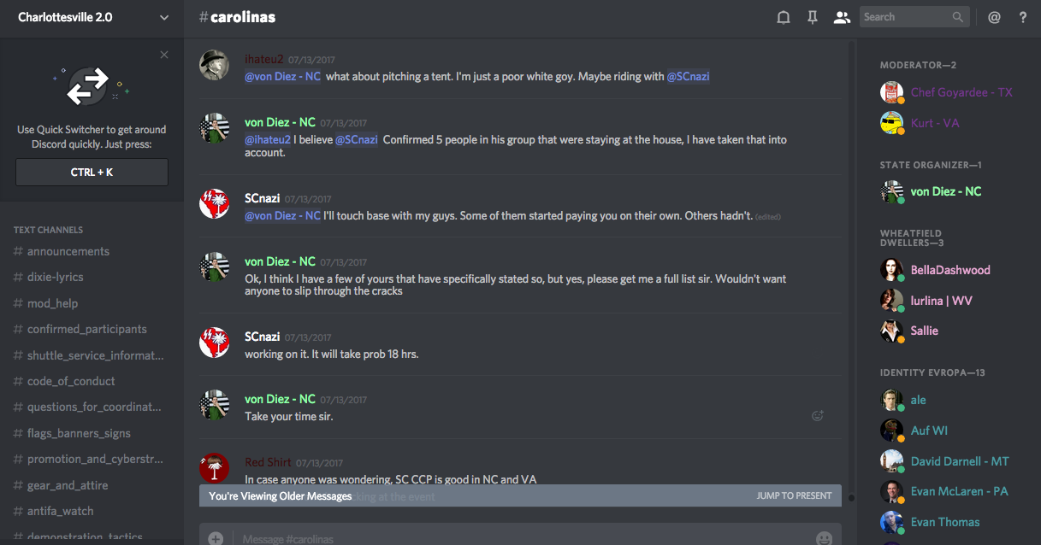Select the #mod_help channel

click(52, 303)
